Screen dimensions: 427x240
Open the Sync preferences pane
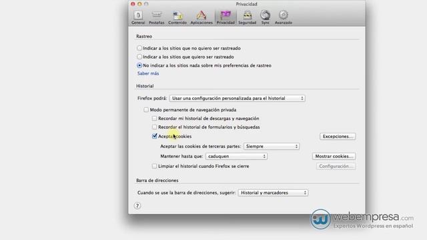coord(266,17)
